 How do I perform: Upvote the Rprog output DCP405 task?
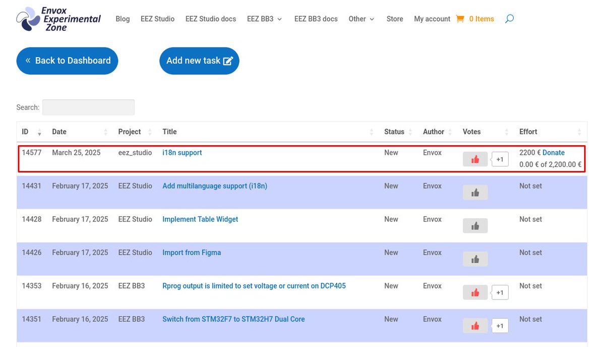click(x=475, y=293)
